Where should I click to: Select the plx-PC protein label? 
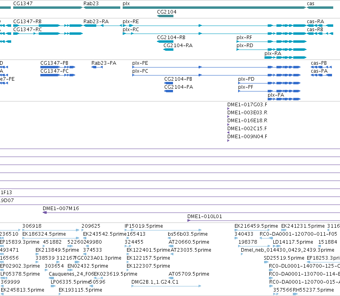click(x=140, y=71)
